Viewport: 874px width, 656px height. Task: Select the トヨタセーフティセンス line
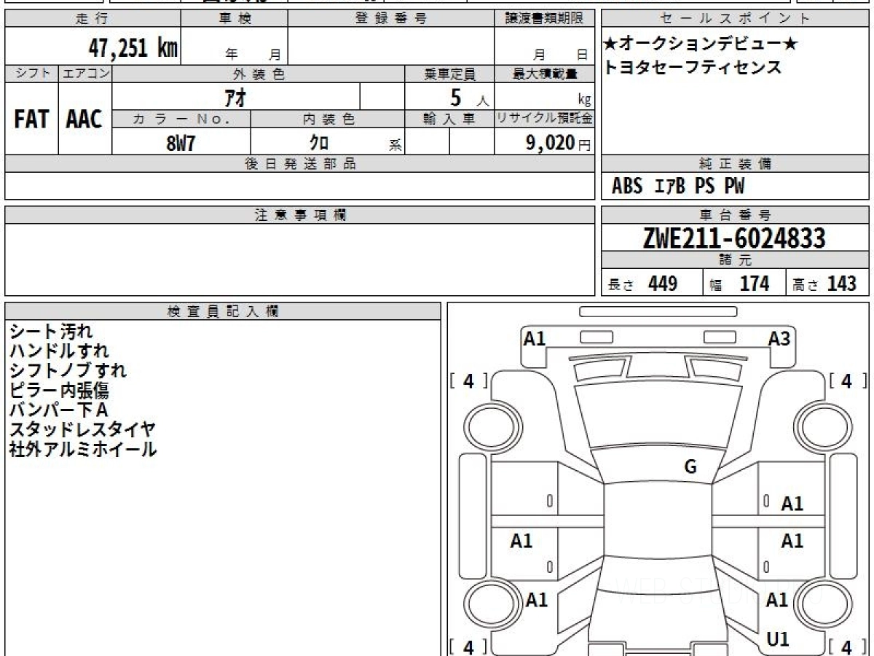click(x=693, y=68)
